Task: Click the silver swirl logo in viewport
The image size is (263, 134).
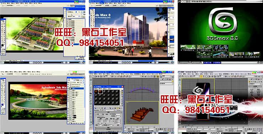Action: pyautogui.click(x=197, y=91)
